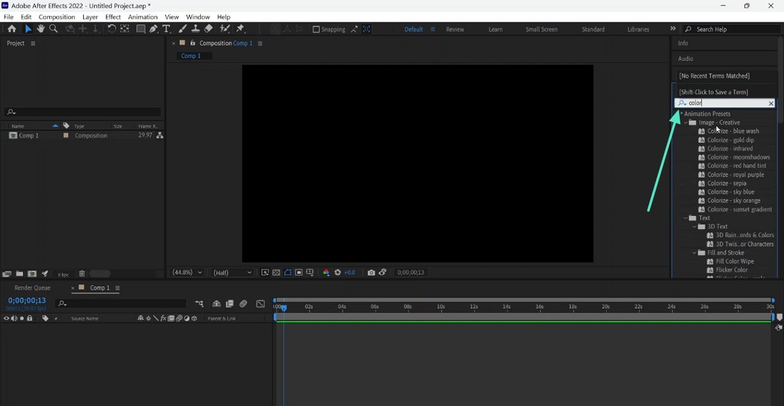Open the Effect menu
Screen dimensions: 784x406
[x=113, y=17]
